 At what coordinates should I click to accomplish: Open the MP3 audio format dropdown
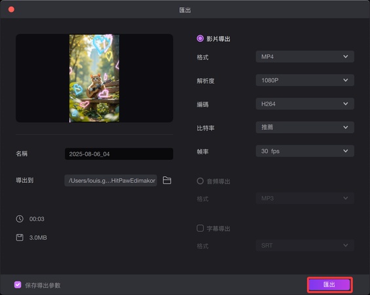[x=305, y=199]
